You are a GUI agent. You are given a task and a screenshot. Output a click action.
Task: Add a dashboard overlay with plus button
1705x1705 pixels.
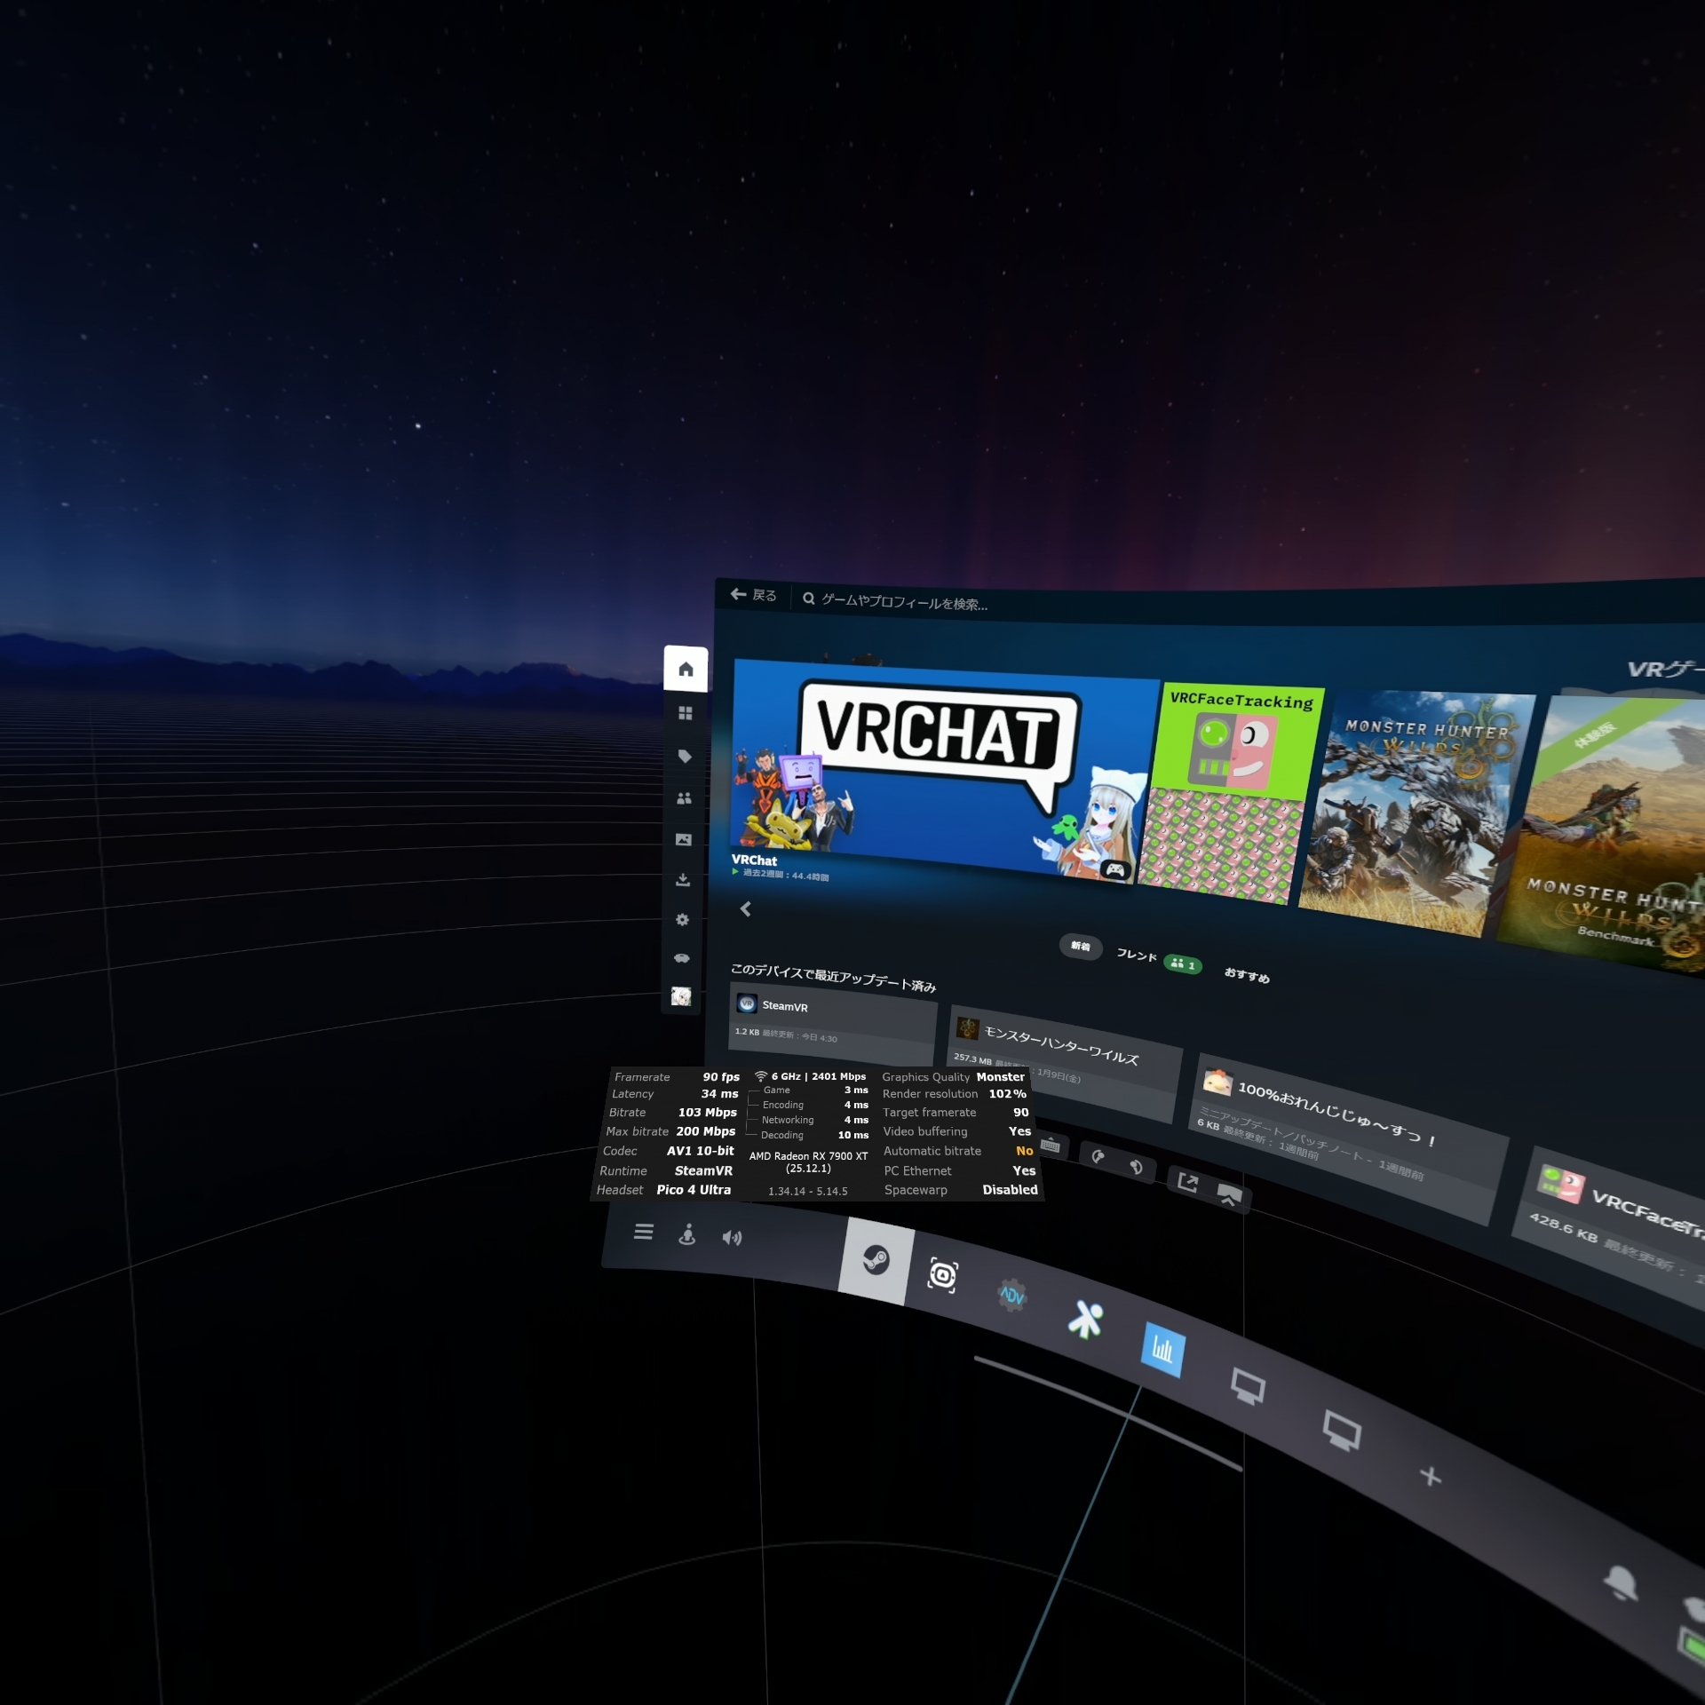pyautogui.click(x=1430, y=1476)
